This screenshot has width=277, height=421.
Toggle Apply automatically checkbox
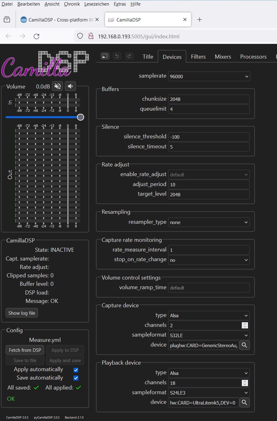point(76,370)
